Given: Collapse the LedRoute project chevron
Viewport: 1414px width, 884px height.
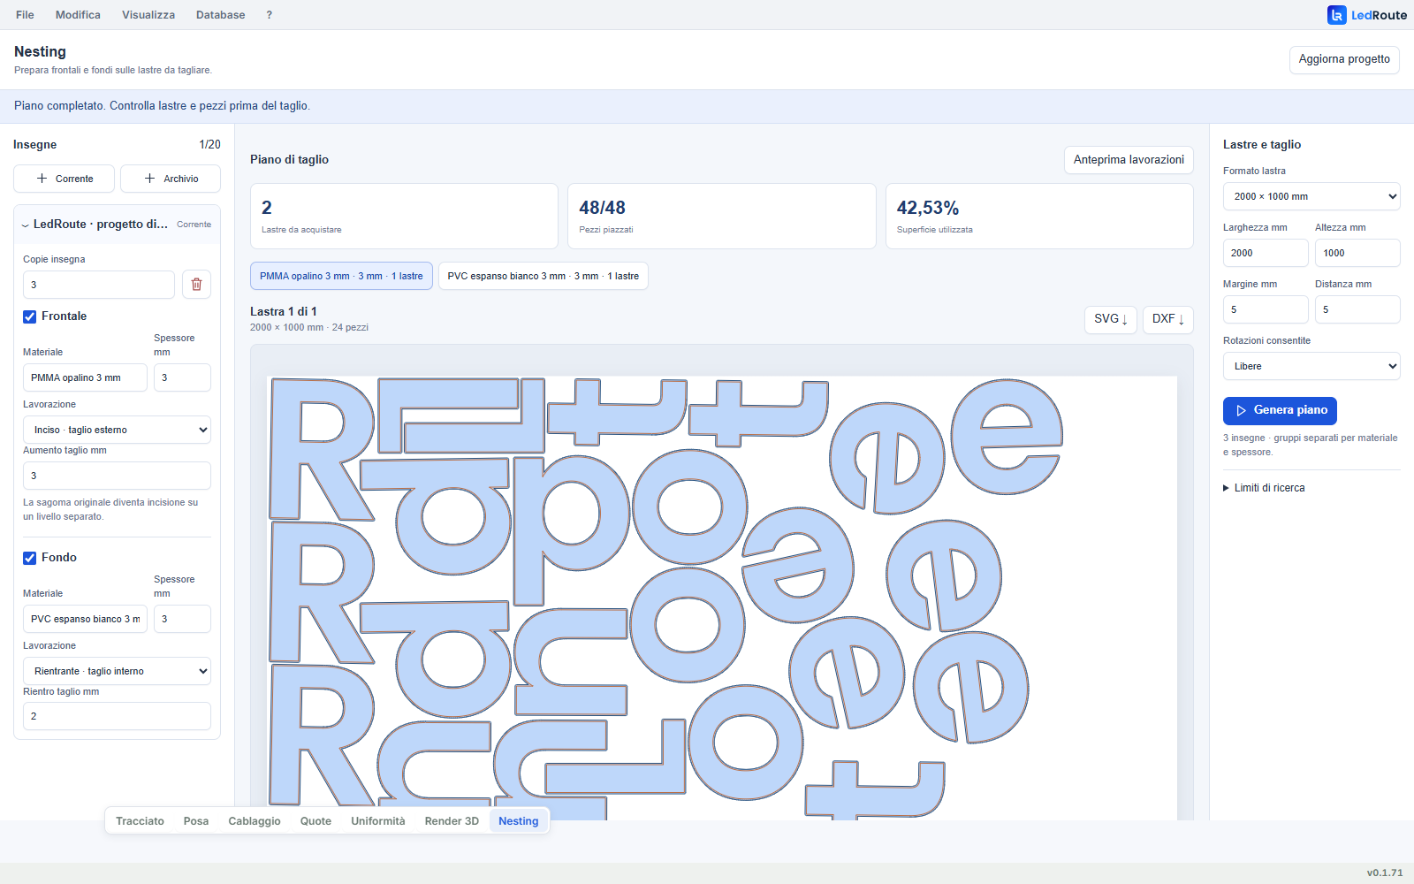Looking at the screenshot, I should tap(25, 225).
